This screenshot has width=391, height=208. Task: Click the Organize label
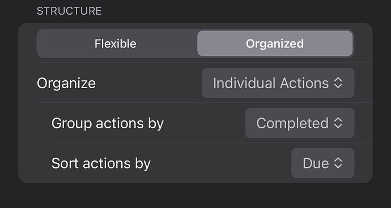click(x=66, y=83)
